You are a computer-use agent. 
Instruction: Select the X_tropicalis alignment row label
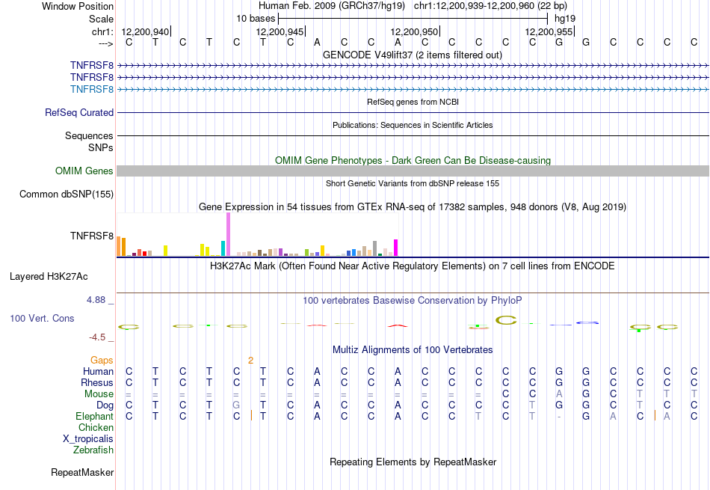(x=88, y=439)
